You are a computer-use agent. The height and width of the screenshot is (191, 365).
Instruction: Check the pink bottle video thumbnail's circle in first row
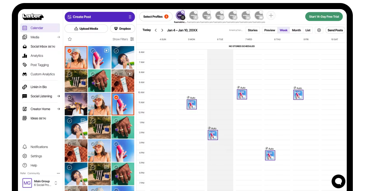[x=93, y=51]
